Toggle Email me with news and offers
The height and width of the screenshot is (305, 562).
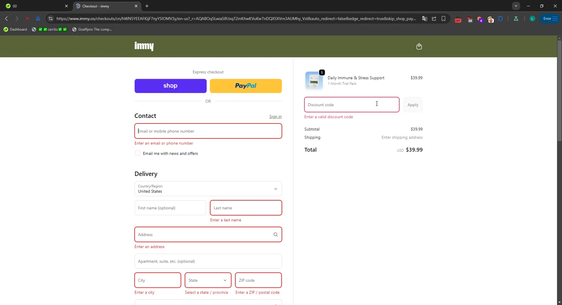click(x=138, y=153)
